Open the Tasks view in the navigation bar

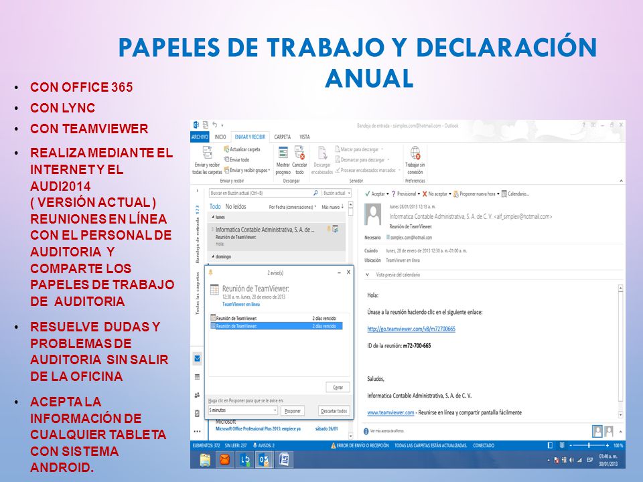(x=197, y=413)
